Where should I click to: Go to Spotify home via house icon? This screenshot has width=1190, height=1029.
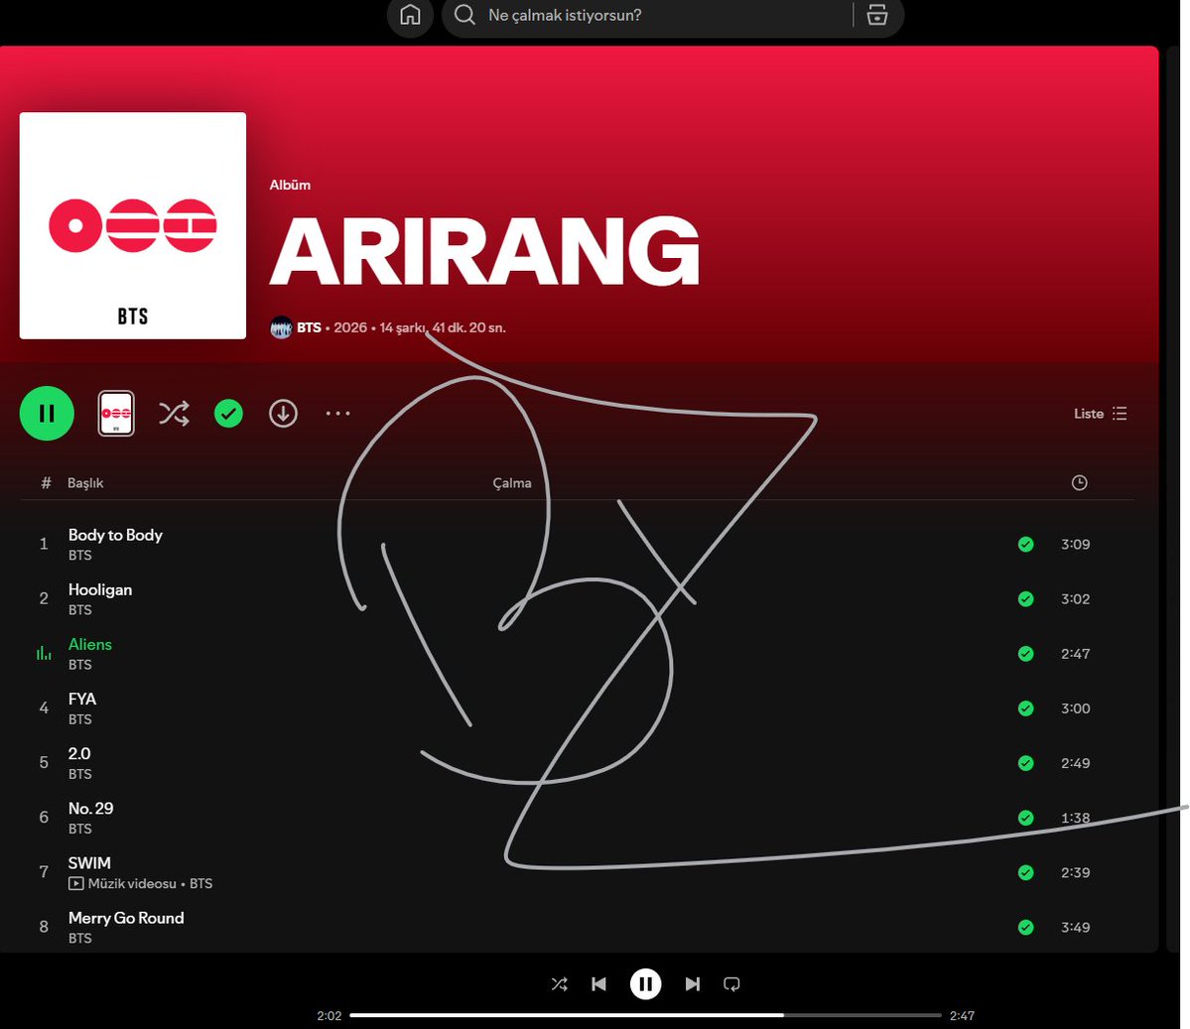click(410, 15)
